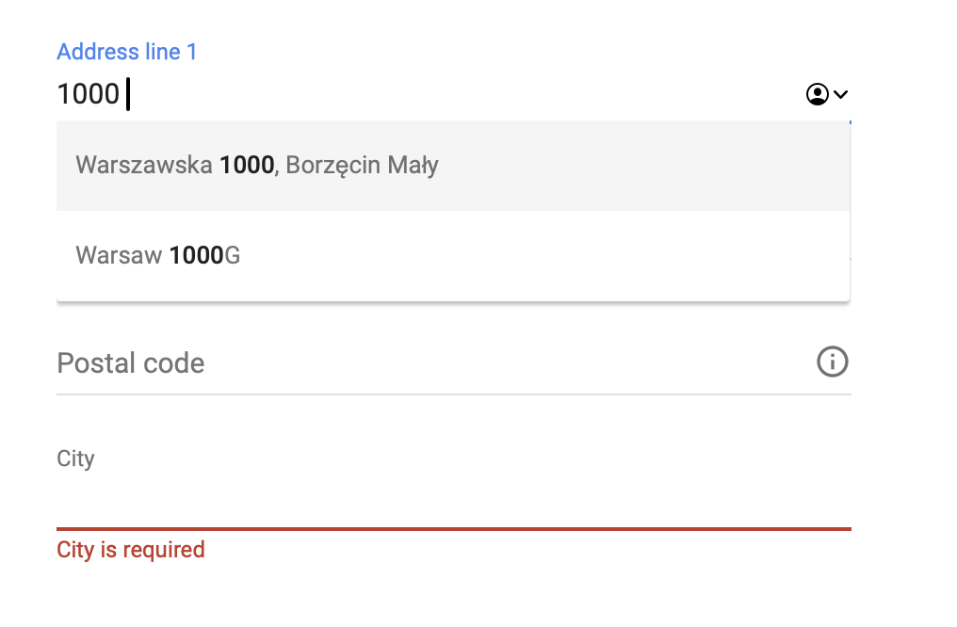Click the bold 1000 in the Warszawska suggestion
The height and width of the screenshot is (627, 957).
tap(246, 166)
